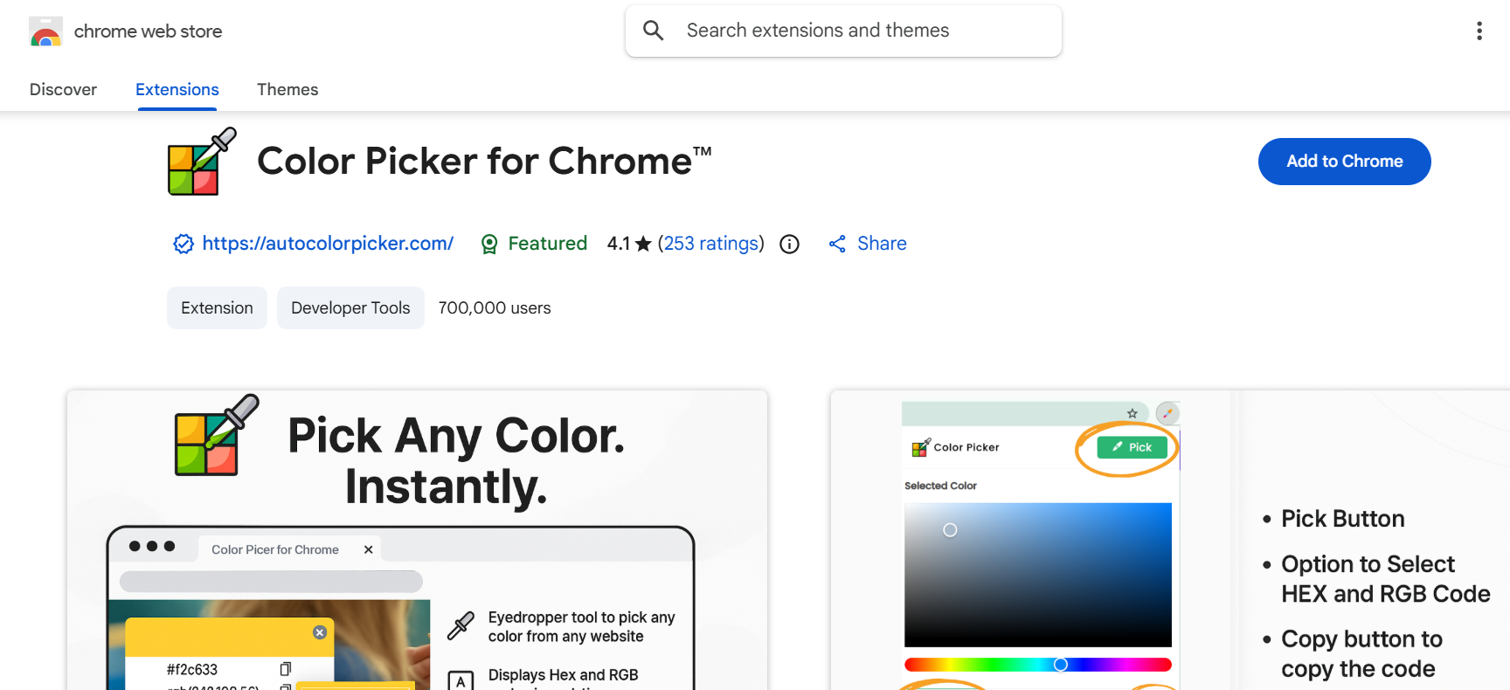Click the Share link text

click(x=882, y=244)
